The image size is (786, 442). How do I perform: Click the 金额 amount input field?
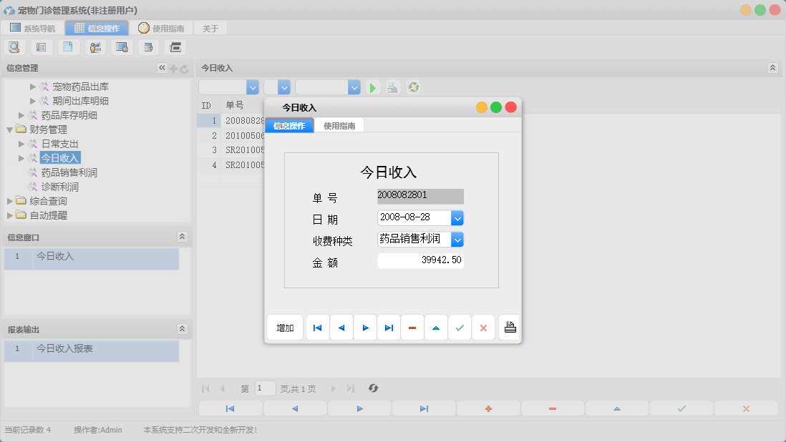tap(420, 260)
